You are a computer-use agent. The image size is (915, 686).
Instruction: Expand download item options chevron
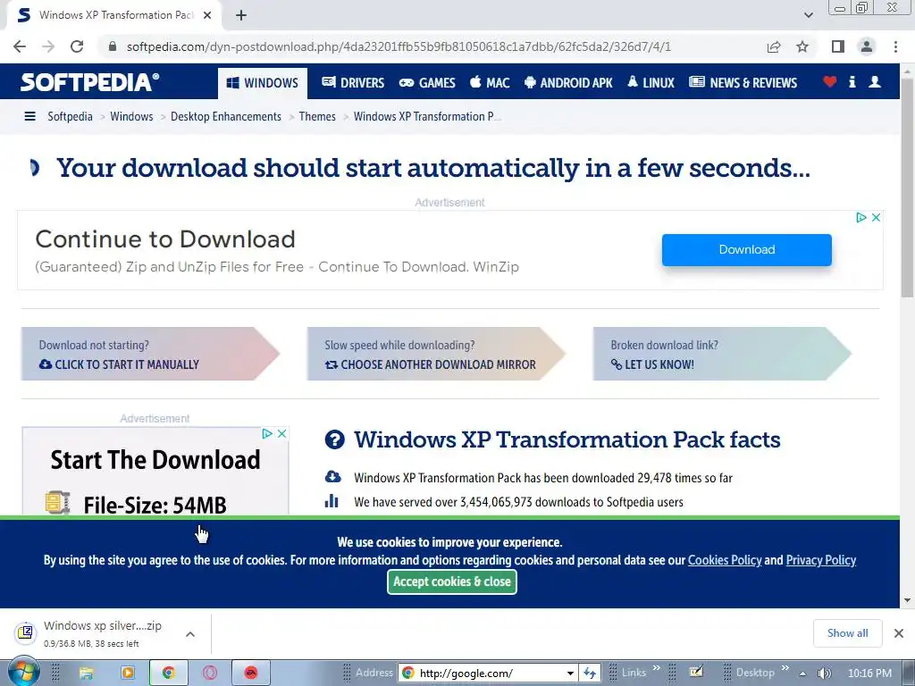tap(190, 634)
